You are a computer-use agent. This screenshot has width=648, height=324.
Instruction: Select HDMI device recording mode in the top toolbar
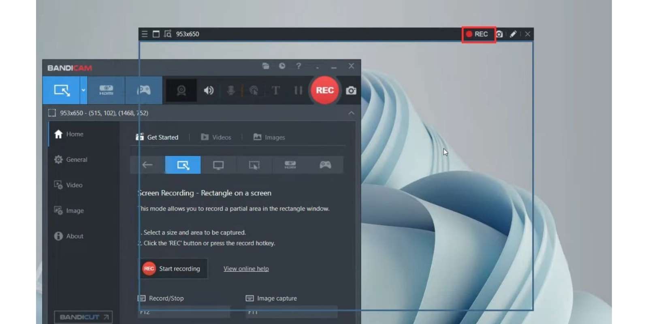pyautogui.click(x=106, y=90)
